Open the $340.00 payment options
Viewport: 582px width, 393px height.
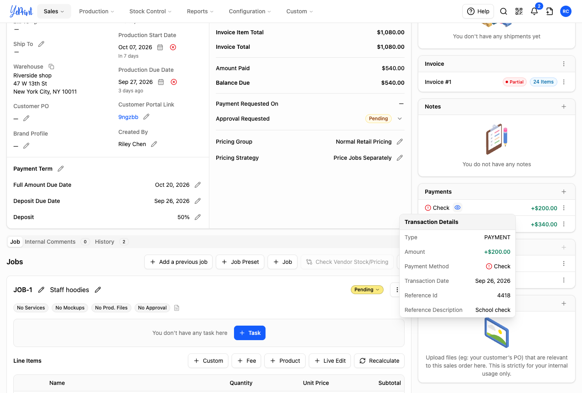click(564, 224)
